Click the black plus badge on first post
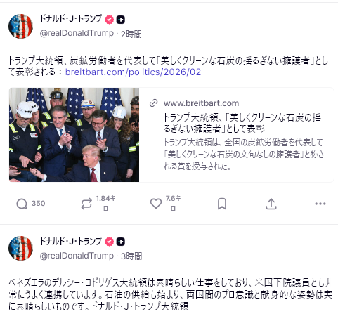This screenshot has width=338, height=314. [121, 20]
